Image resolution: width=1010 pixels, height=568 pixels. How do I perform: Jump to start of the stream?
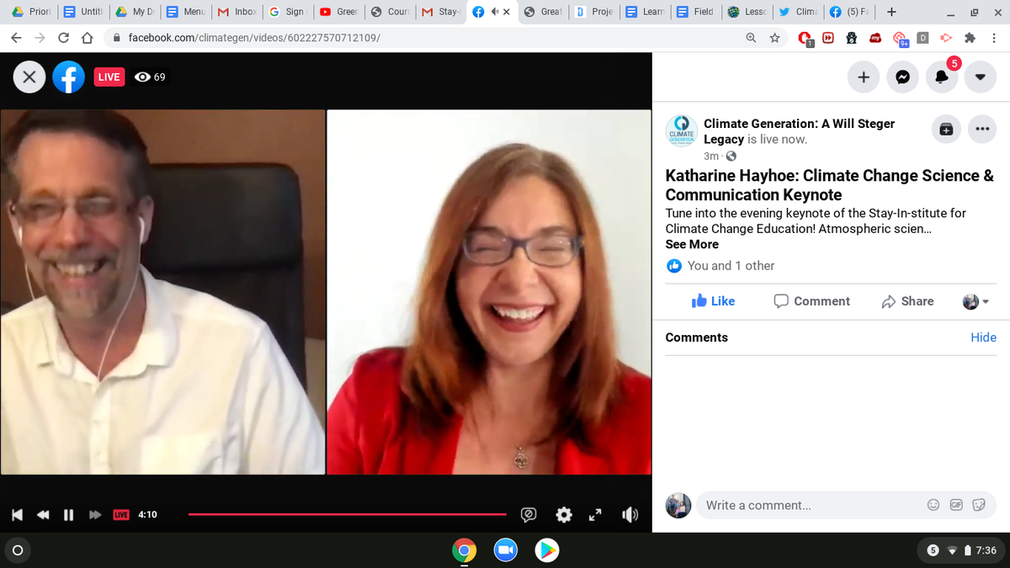coord(17,514)
